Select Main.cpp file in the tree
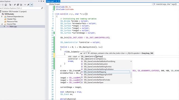The image size is (179, 100). coord(13,27)
